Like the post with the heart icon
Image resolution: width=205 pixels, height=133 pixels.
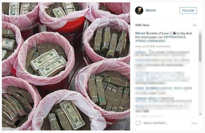[x=138, y=123]
